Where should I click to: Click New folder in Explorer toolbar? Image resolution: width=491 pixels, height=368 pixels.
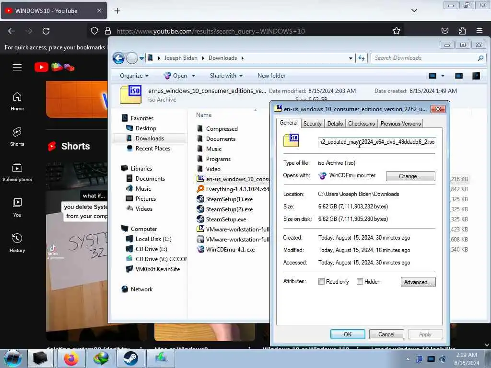(271, 76)
